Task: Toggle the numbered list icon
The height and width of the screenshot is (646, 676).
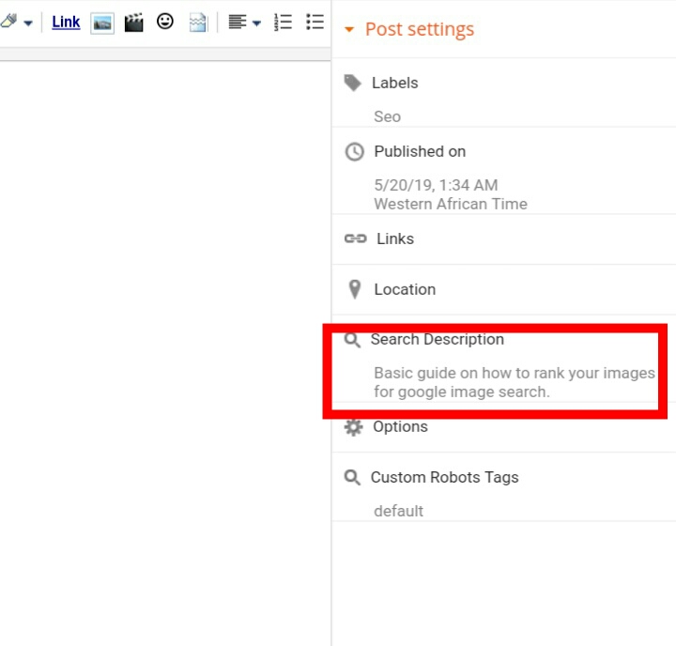Action: (283, 22)
